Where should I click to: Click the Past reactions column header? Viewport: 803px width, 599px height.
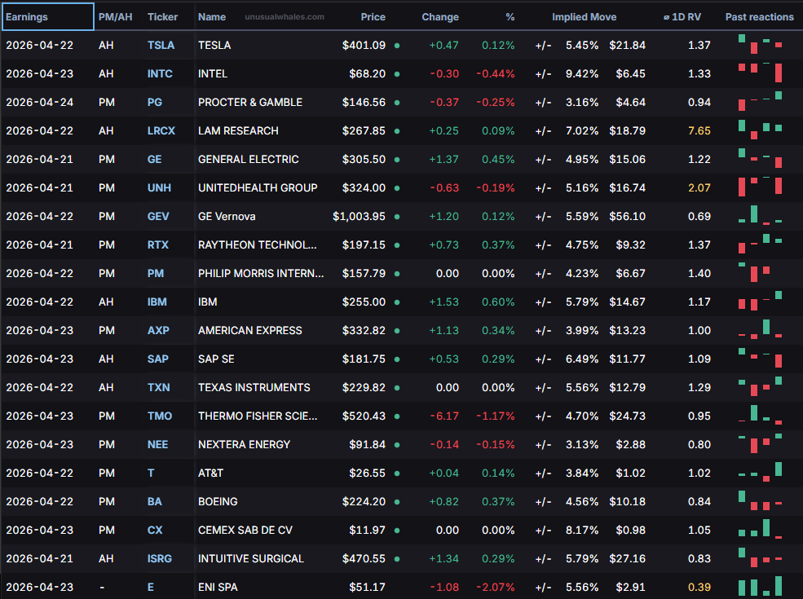pyautogui.click(x=760, y=17)
